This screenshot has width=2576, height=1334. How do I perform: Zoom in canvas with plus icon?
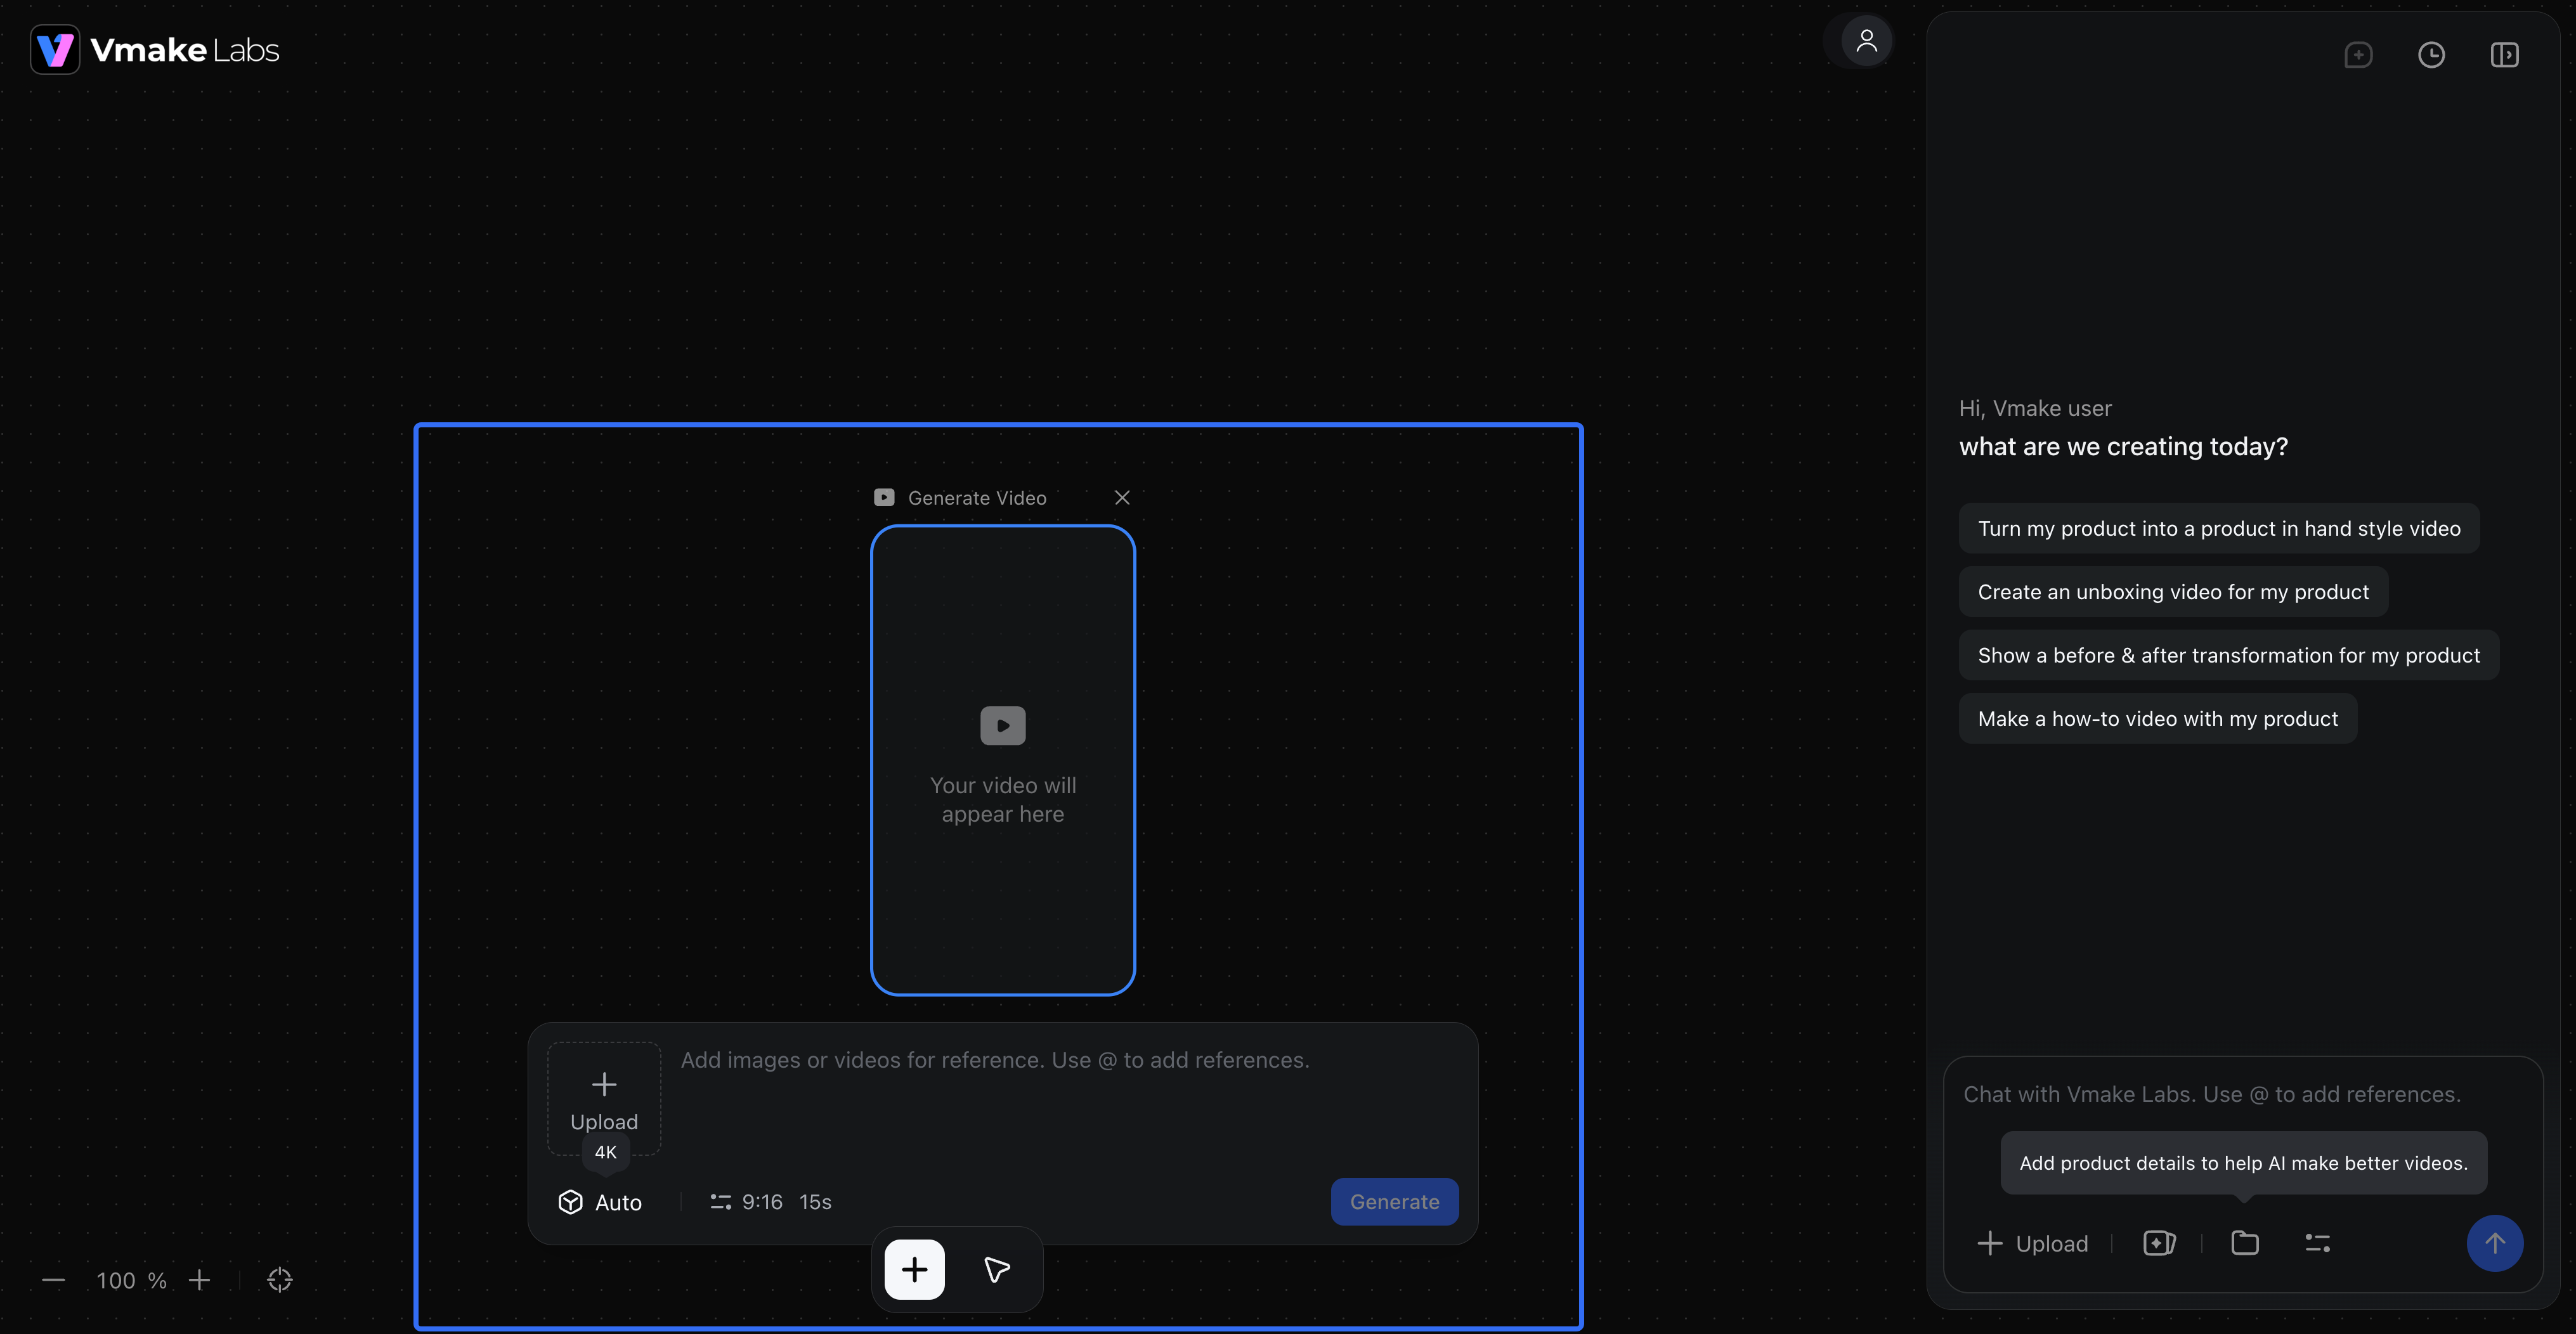pos(199,1280)
